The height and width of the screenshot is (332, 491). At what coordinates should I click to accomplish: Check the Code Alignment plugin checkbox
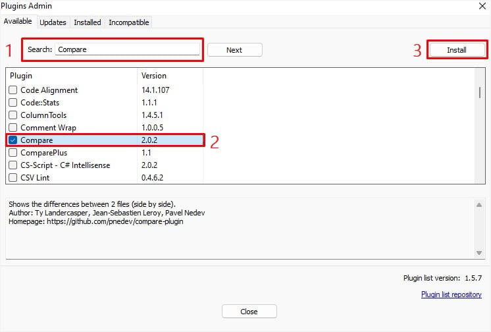[x=13, y=90]
